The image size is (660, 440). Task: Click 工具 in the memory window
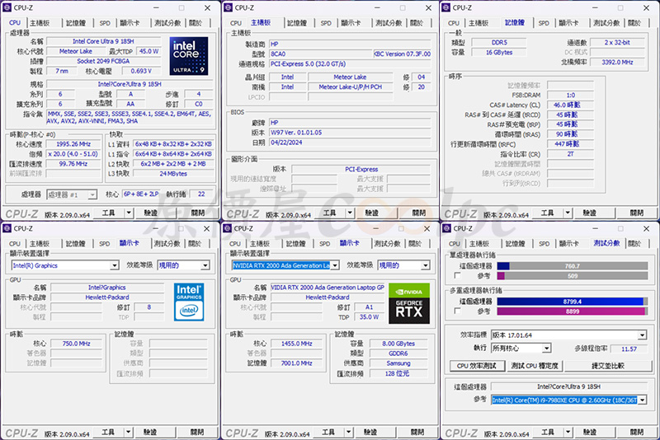(547, 213)
